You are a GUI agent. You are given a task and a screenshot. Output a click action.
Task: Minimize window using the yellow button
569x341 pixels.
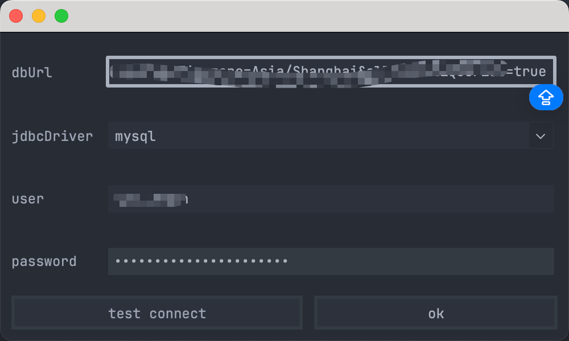(x=39, y=16)
